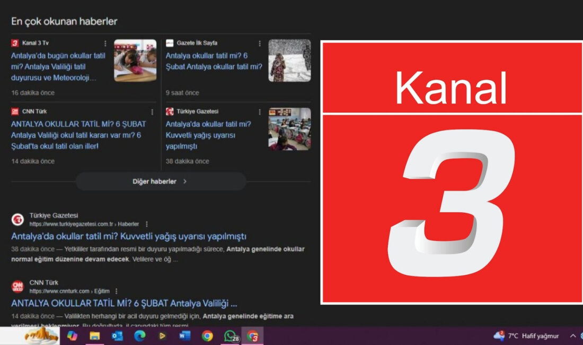Expand more news with Diğer haberler button
This screenshot has height=345, width=583.
point(160,182)
